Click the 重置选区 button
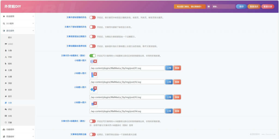This screenshot has height=139, width=279. coord(254,7)
